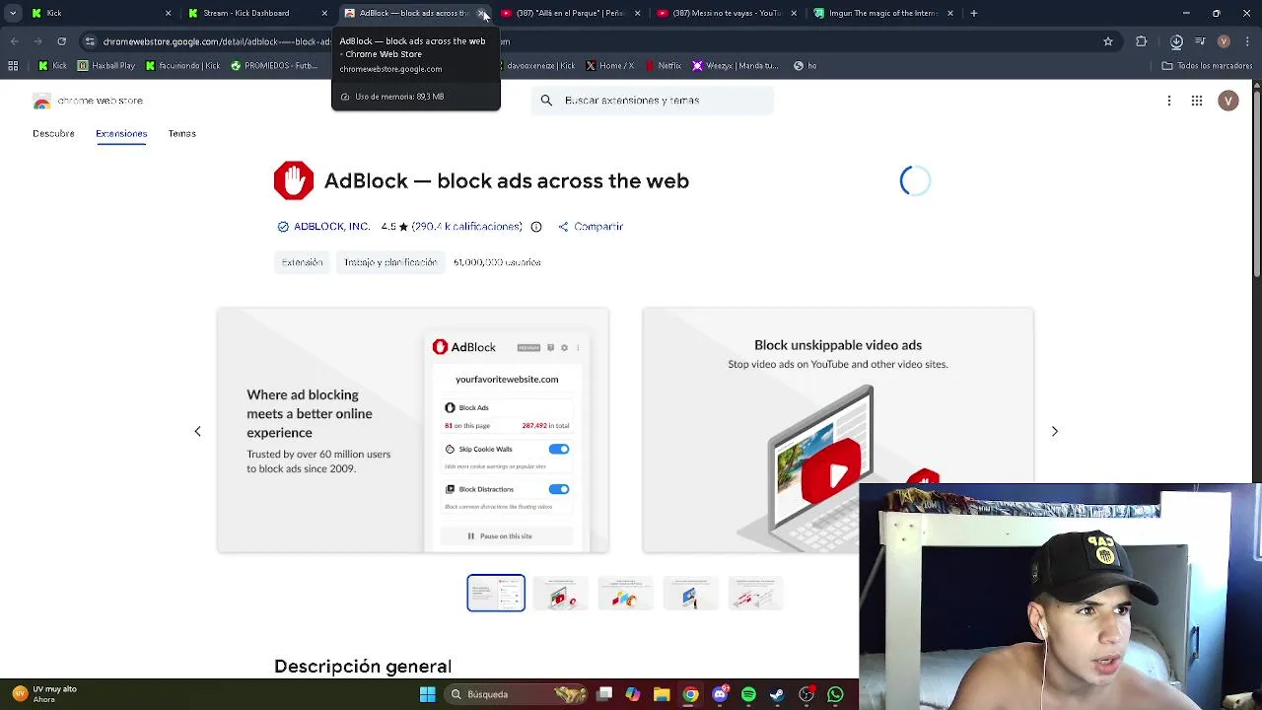Image resolution: width=1262 pixels, height=710 pixels.
Task: Select the Descubre tab
Action: pyautogui.click(x=53, y=133)
